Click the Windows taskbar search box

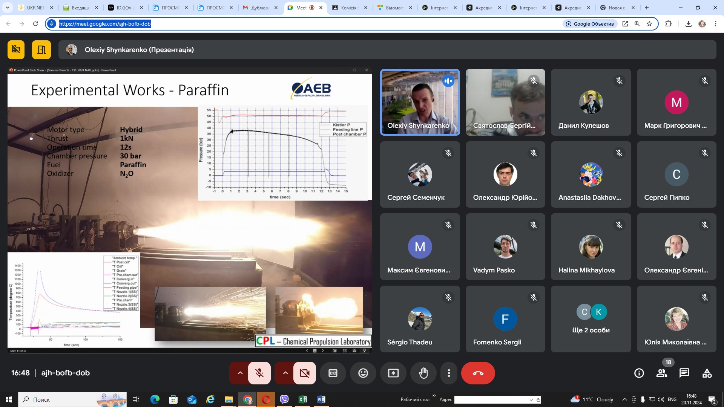57,399
